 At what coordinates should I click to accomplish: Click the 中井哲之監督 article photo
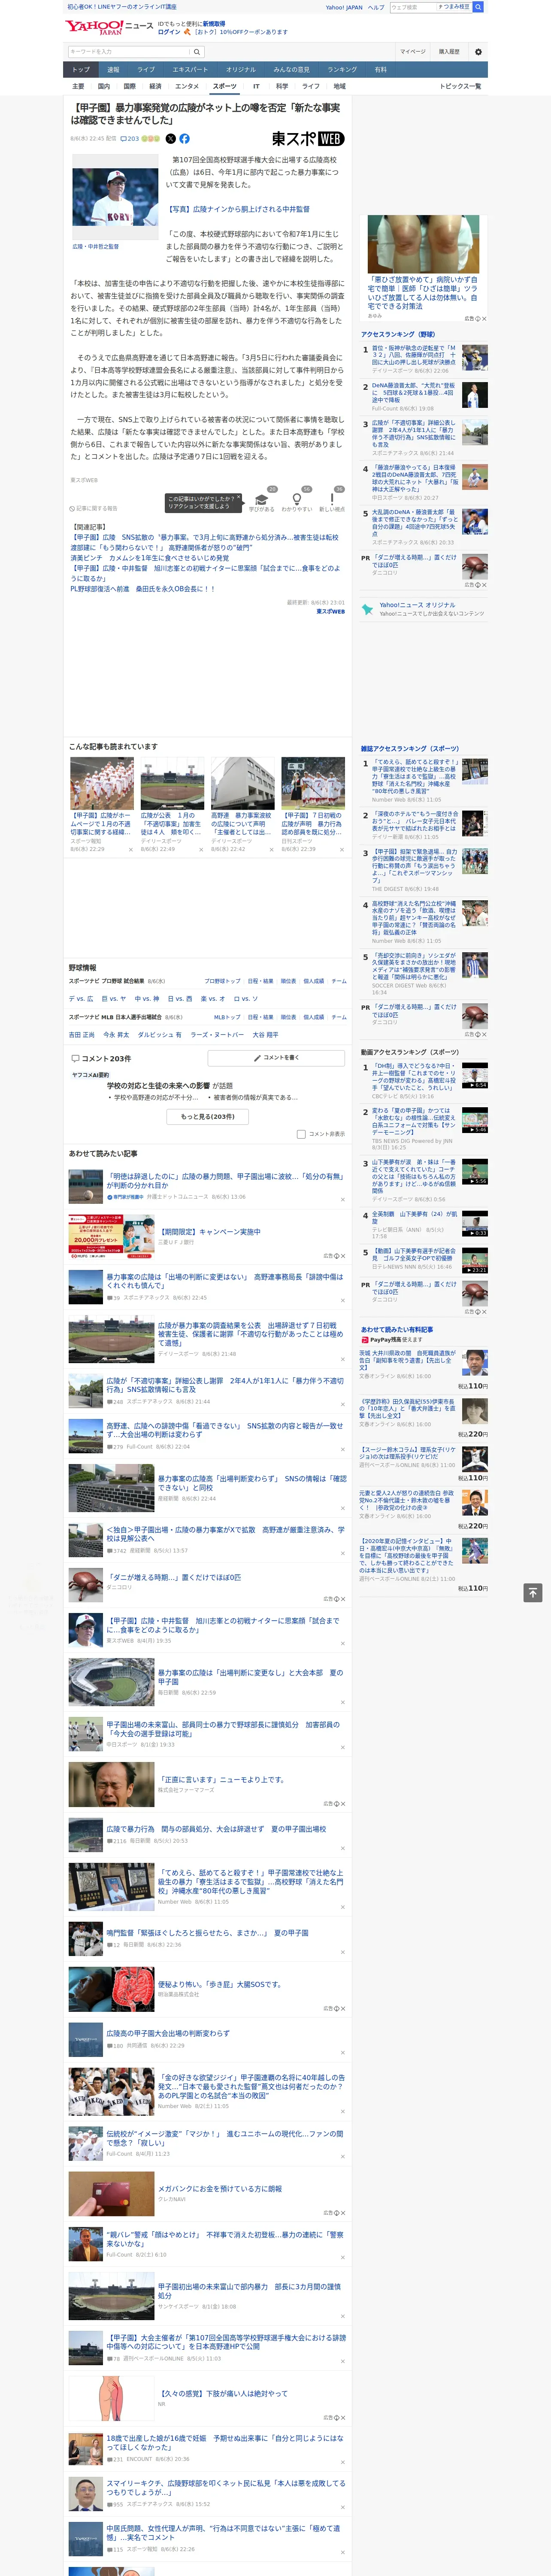(x=115, y=197)
